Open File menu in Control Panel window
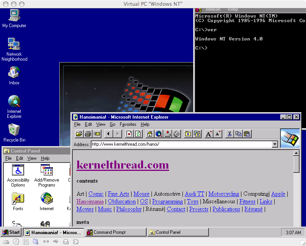Screen dimensions: 306x246 [8, 158]
